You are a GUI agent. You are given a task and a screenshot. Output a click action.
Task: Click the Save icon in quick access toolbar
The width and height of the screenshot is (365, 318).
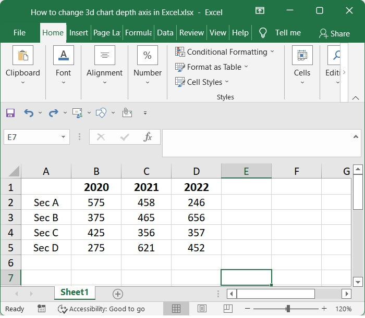point(10,112)
